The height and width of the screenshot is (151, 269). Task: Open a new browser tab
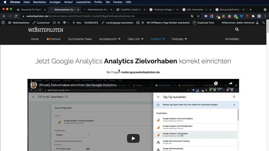coord(251,10)
